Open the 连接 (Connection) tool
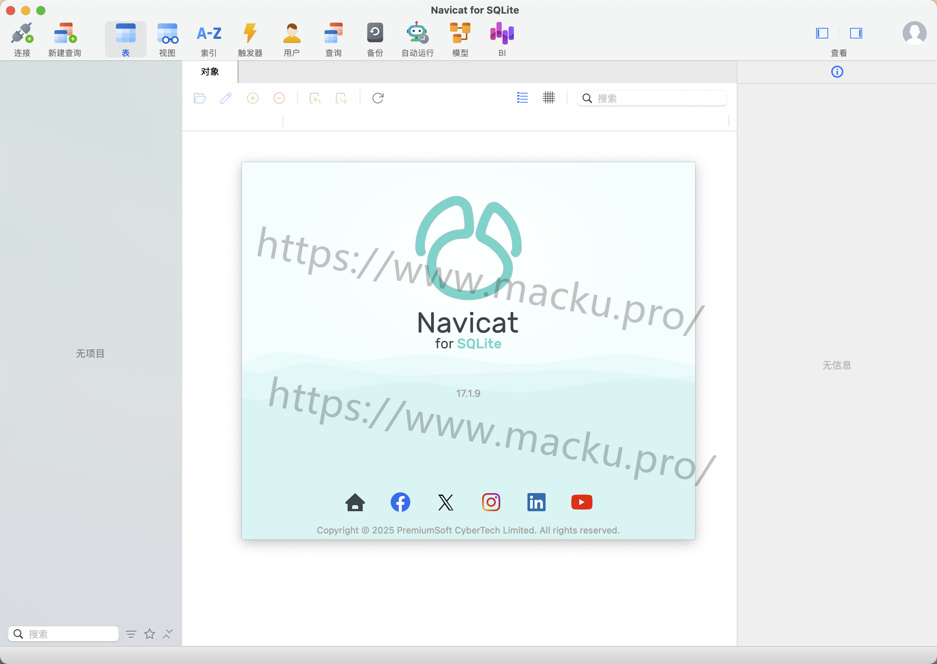The height and width of the screenshot is (664, 937). (x=22, y=39)
